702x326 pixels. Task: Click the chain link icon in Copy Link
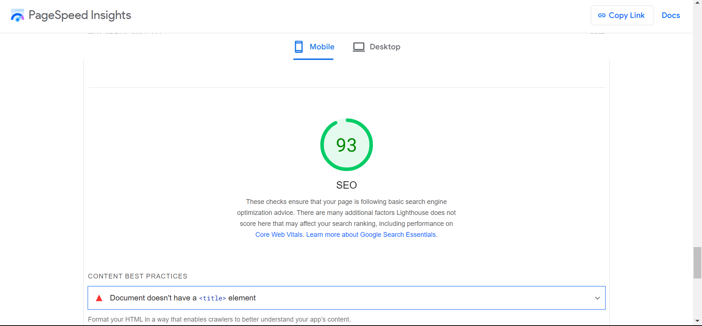click(x=601, y=15)
